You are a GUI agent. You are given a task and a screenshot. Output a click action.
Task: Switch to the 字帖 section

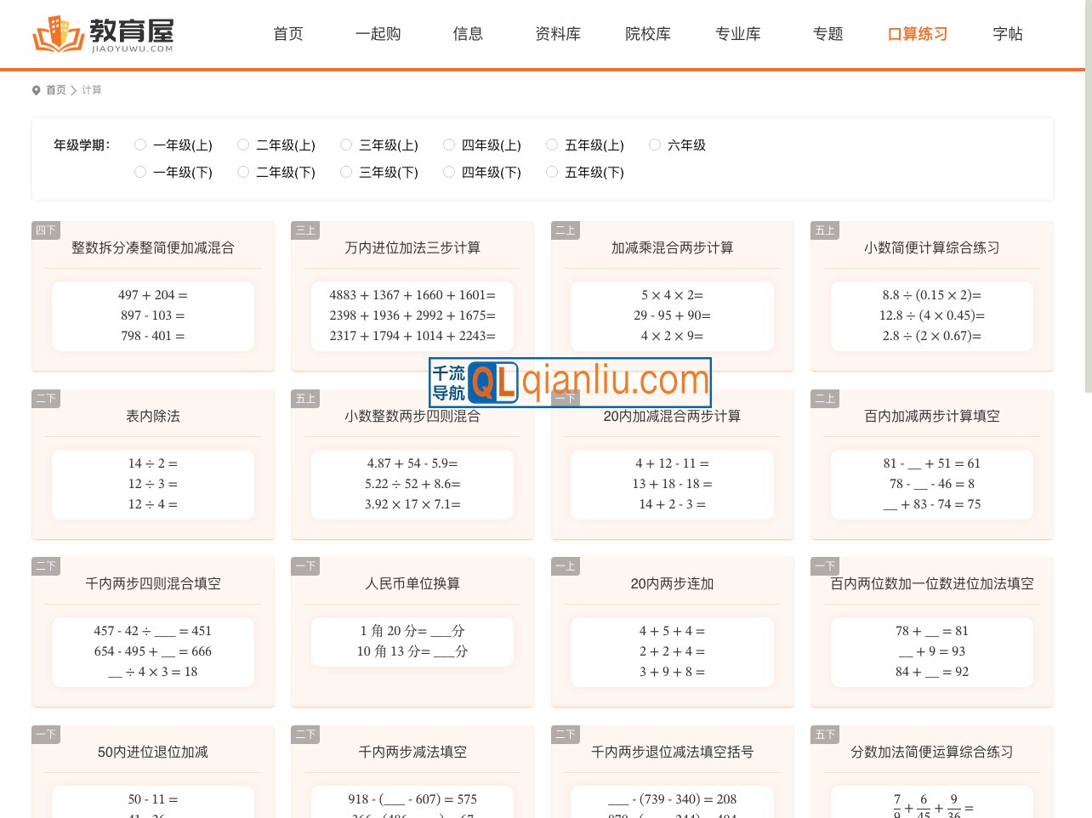point(1007,34)
